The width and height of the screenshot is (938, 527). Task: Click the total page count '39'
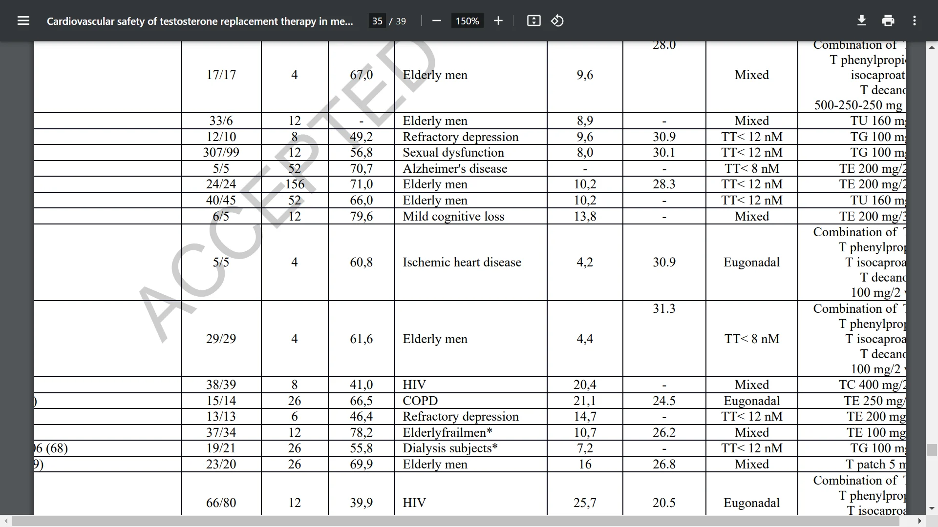pyautogui.click(x=401, y=21)
